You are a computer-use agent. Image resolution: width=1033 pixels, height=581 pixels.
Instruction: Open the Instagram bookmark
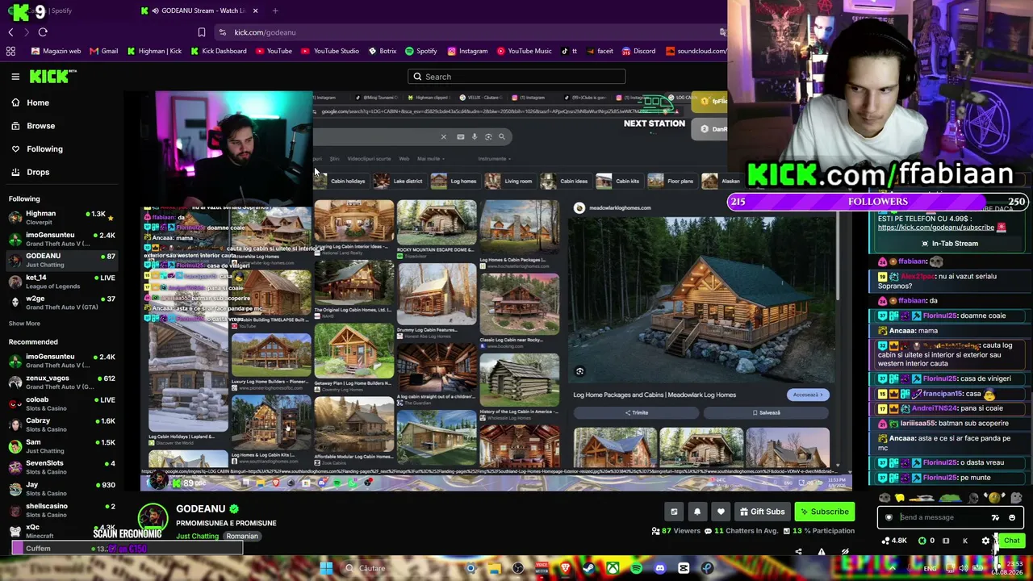(467, 51)
